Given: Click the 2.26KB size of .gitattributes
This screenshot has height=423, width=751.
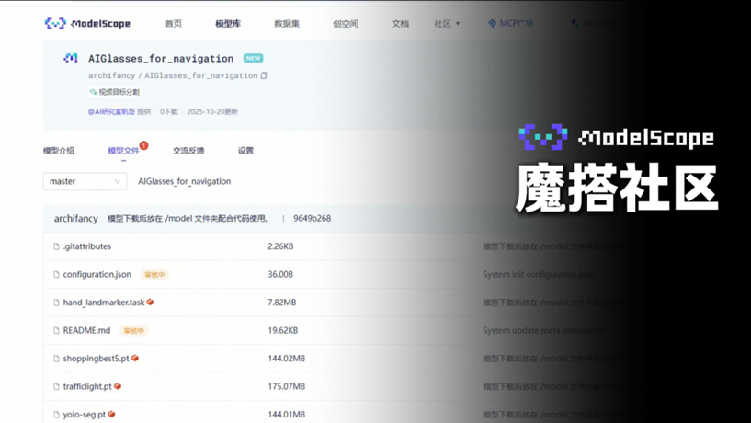Looking at the screenshot, I should click(x=280, y=246).
